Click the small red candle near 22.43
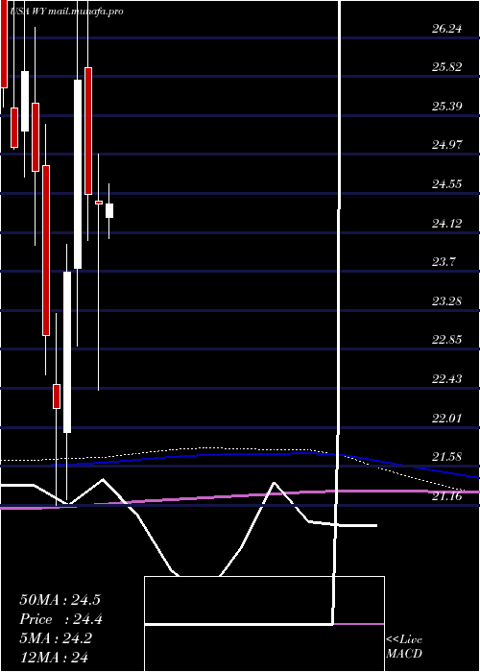480x672 pixels. click(57, 396)
